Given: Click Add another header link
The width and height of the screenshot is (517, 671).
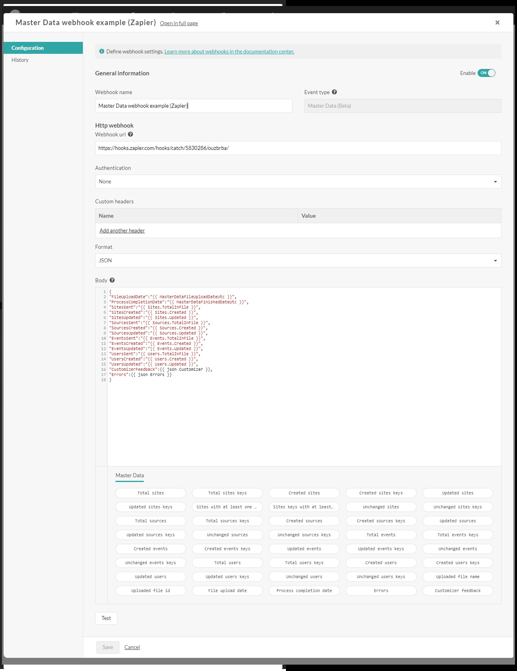Looking at the screenshot, I should coord(122,230).
